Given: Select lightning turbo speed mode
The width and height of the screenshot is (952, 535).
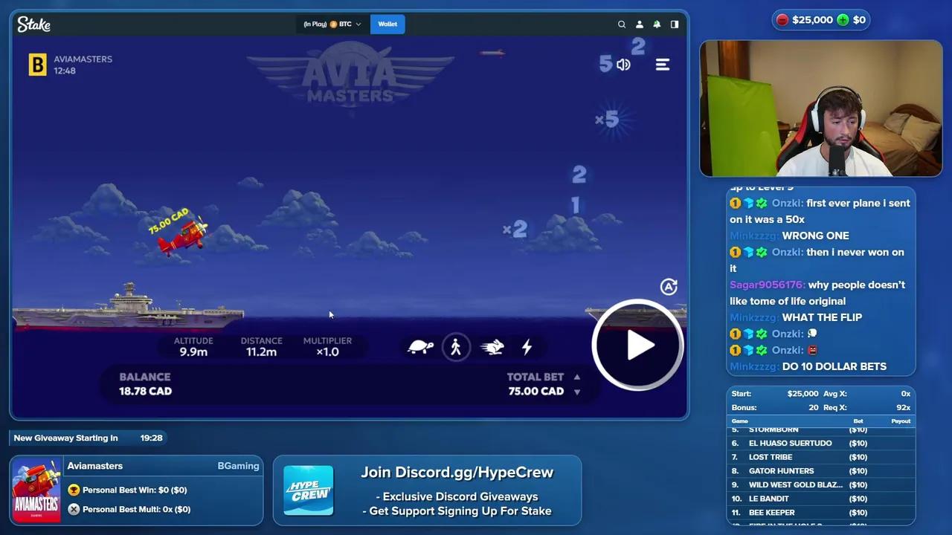Looking at the screenshot, I should coord(527,347).
